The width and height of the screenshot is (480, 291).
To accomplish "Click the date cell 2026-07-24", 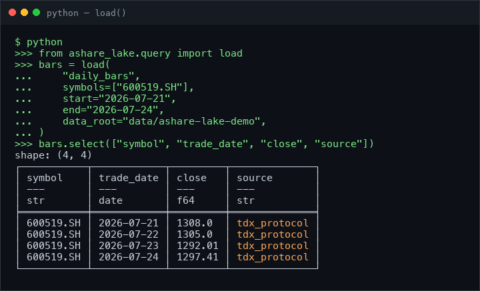I will pyautogui.click(x=129, y=257).
